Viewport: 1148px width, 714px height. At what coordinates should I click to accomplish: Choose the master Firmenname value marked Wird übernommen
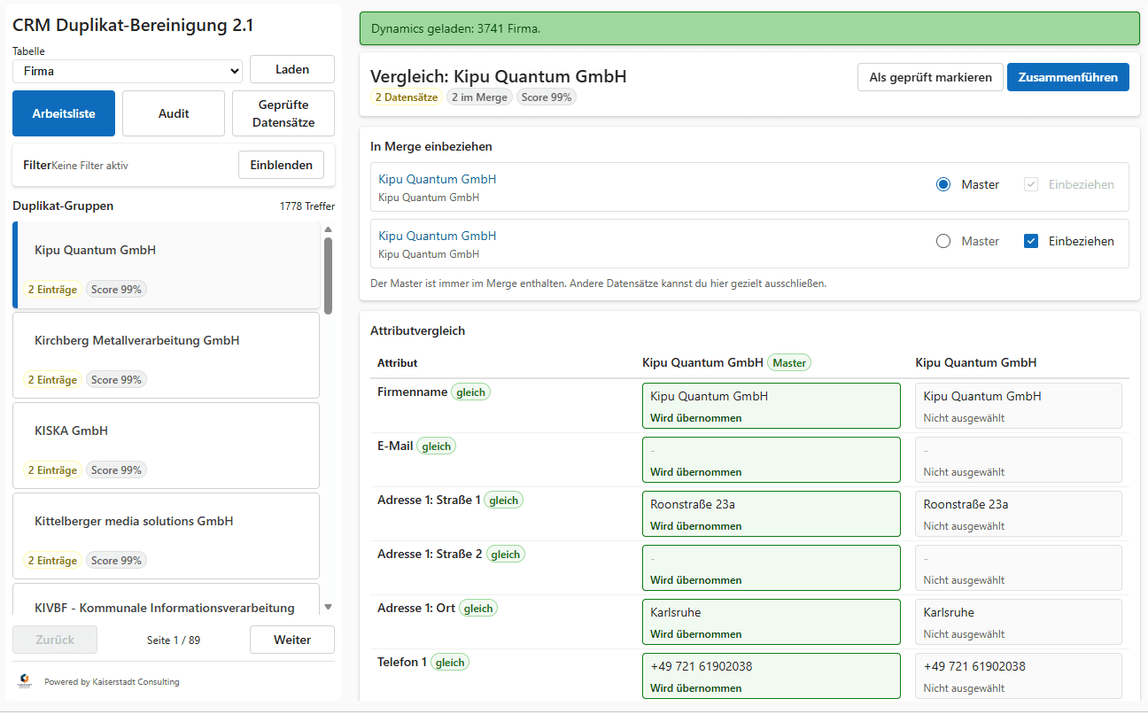tap(771, 406)
